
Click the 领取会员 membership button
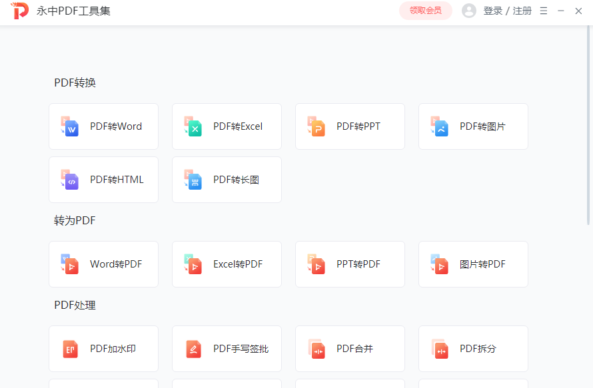426,11
